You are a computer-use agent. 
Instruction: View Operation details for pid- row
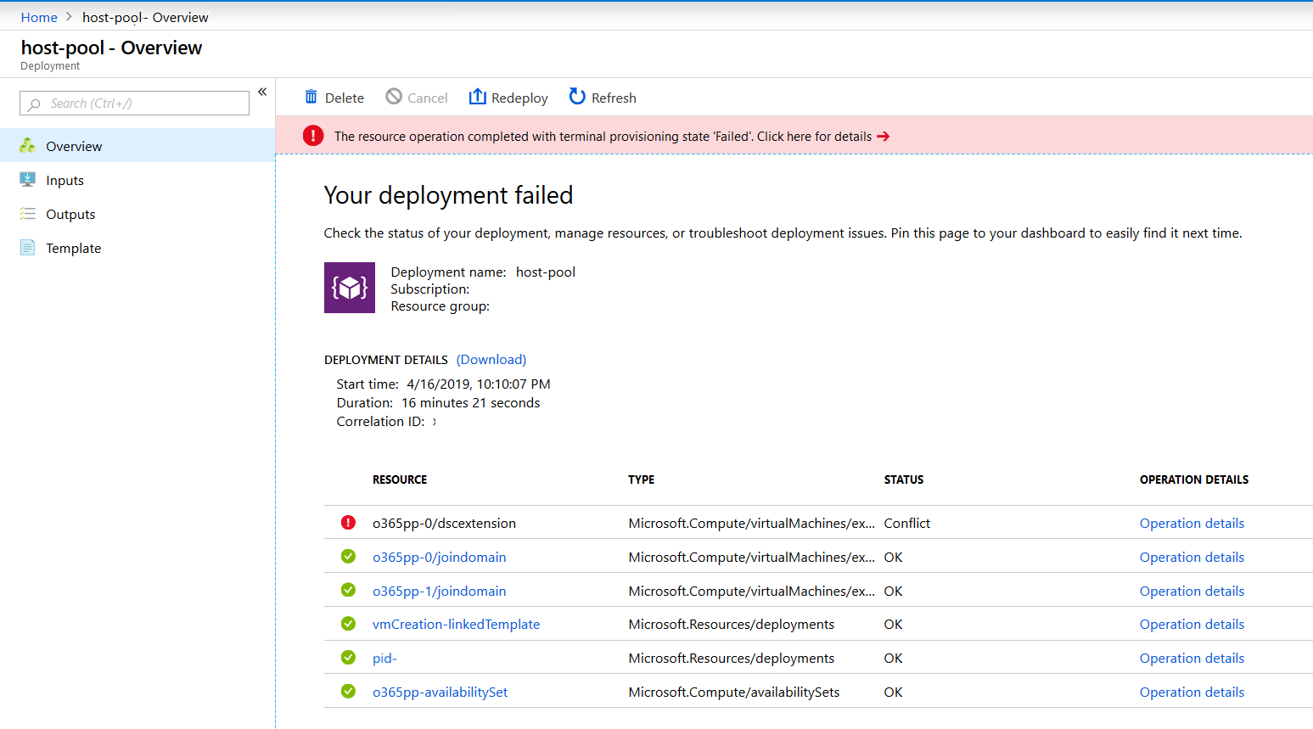(1192, 658)
